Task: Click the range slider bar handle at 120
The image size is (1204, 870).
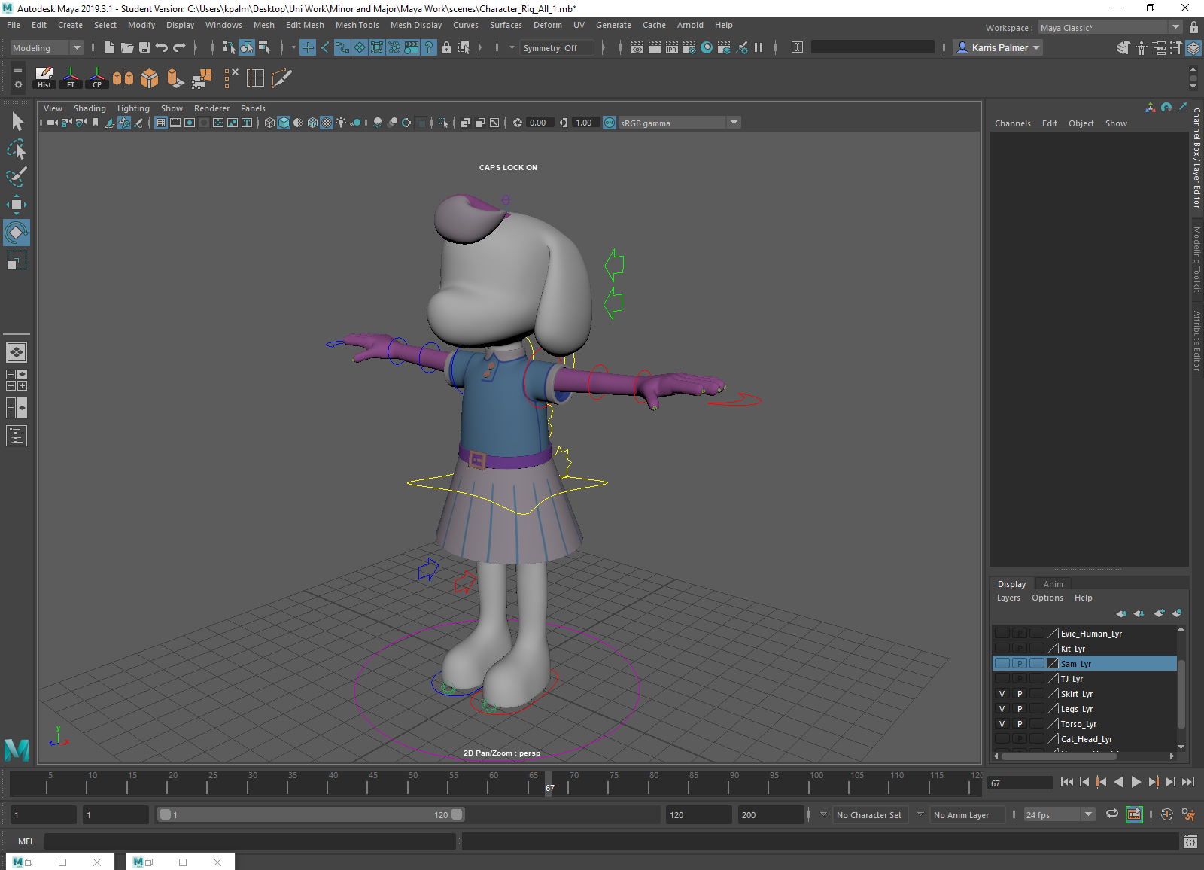Action: [457, 814]
